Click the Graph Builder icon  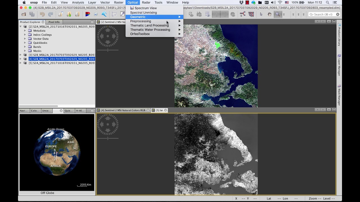(x=243, y=14)
